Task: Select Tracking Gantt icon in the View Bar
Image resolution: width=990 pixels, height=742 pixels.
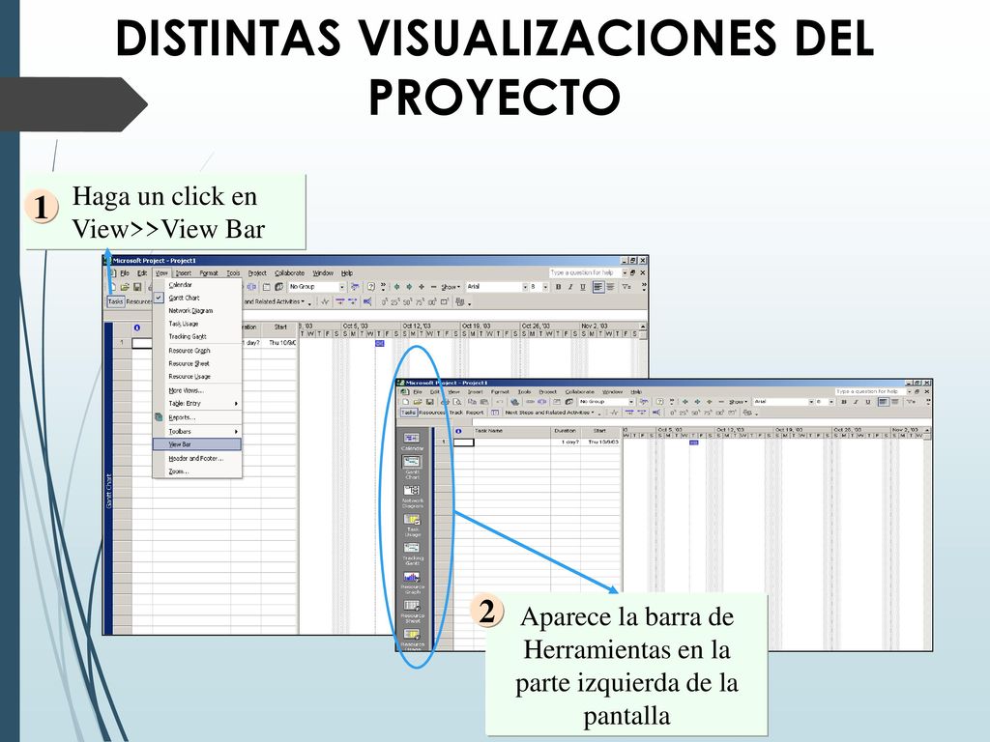Action: [412, 548]
